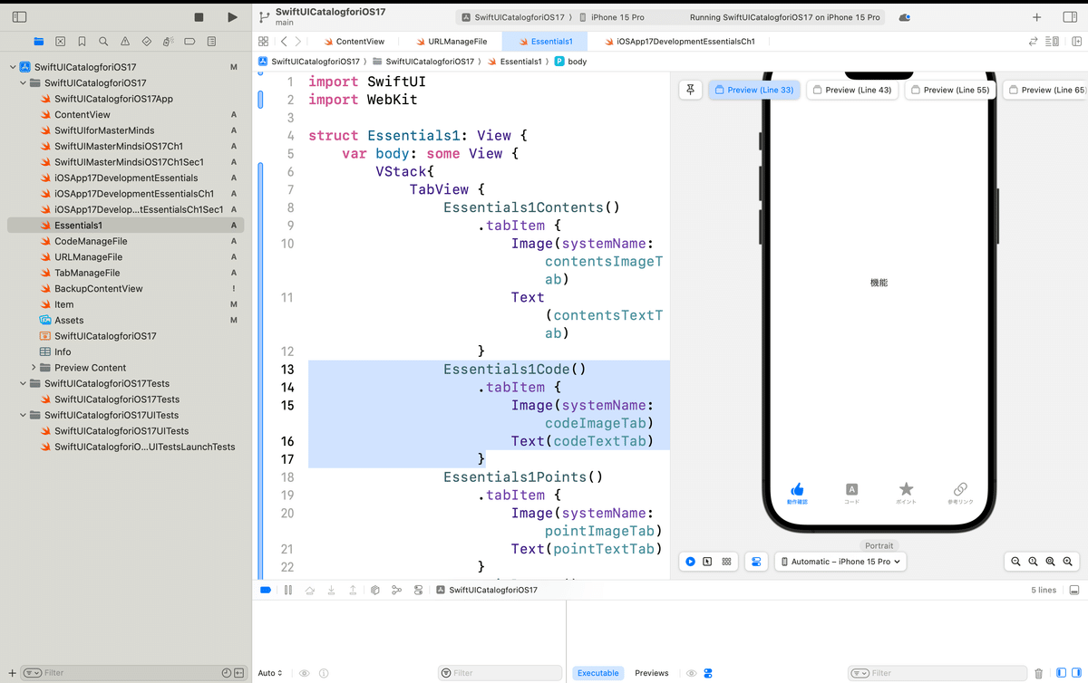Go forward in editor history

[x=298, y=42]
